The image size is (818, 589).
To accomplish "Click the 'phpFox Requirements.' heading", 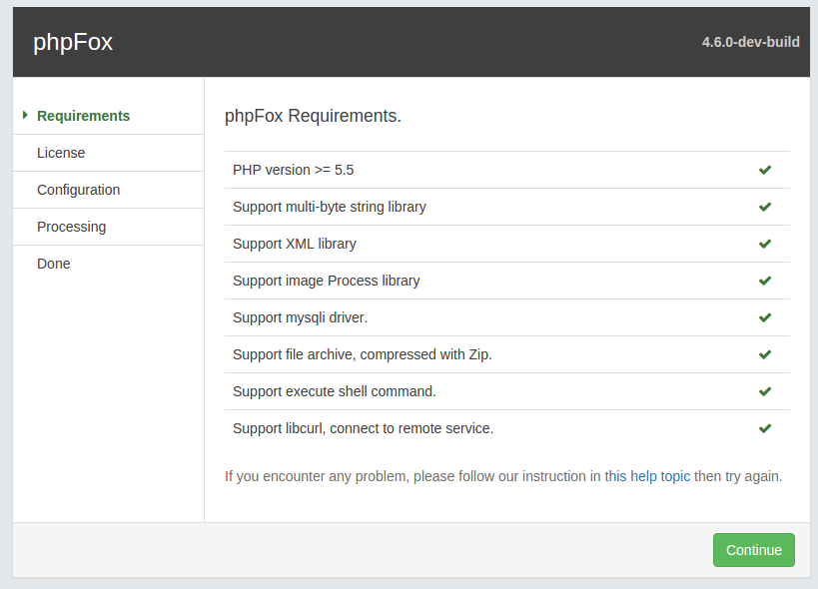I will click(313, 116).
